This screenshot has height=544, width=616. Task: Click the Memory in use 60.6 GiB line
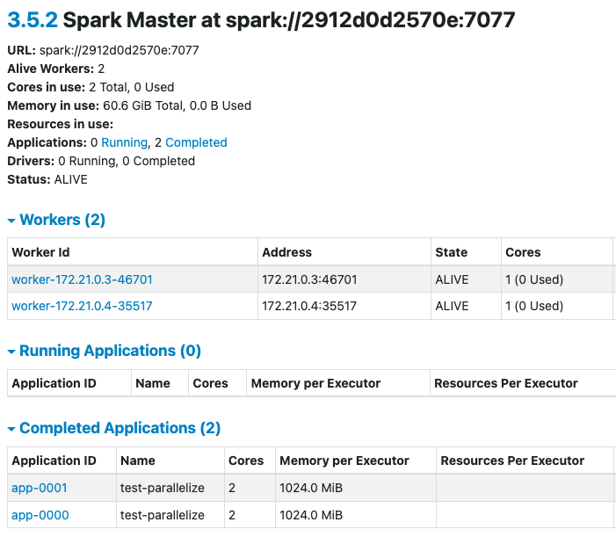pos(129,105)
